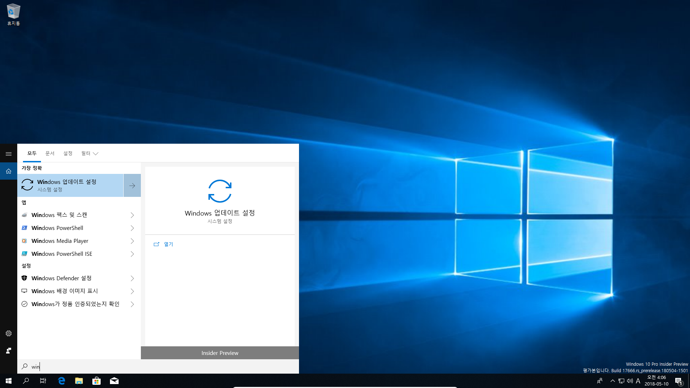Image resolution: width=690 pixels, height=388 pixels.
Task: Open File Explorer from the taskbar
Action: click(79, 381)
